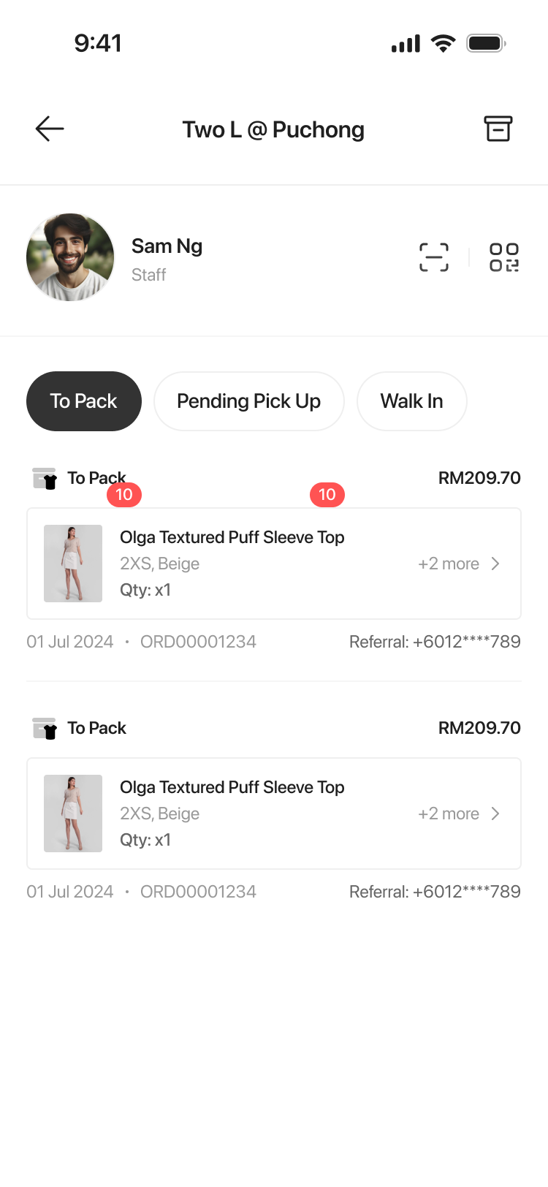Tap the battery icon in status bar
This screenshot has height=1187, width=548.
click(x=487, y=43)
